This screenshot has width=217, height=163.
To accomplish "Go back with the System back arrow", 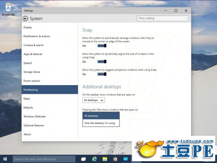I will (25, 18).
